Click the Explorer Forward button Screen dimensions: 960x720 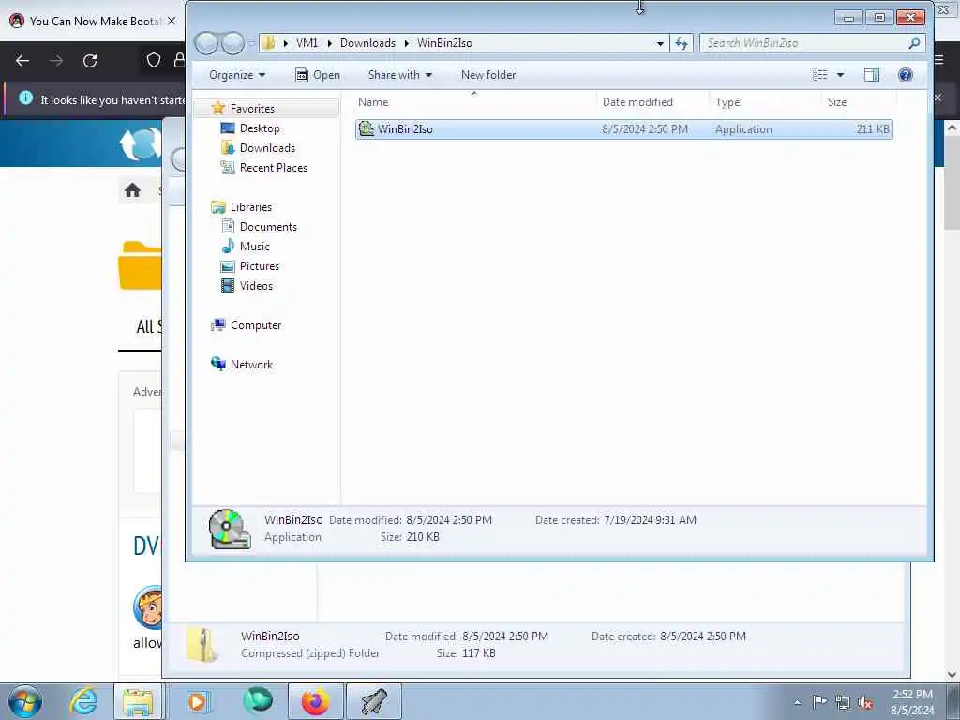click(x=232, y=43)
